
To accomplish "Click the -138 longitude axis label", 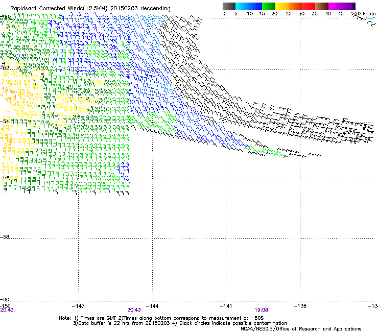I will click(x=300, y=306).
